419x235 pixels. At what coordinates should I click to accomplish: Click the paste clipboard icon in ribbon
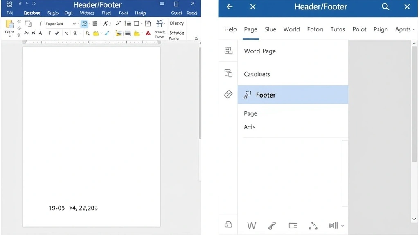click(x=9, y=24)
